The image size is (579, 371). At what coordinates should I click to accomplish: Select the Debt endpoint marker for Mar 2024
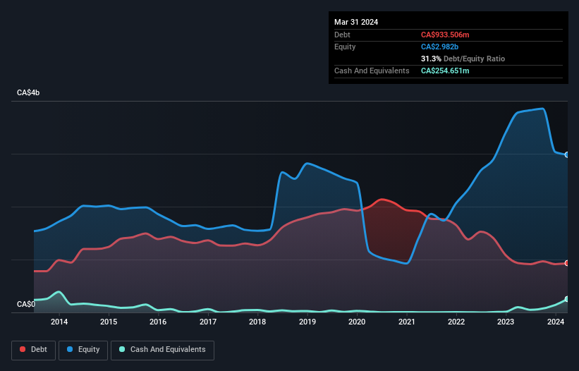coord(567,263)
